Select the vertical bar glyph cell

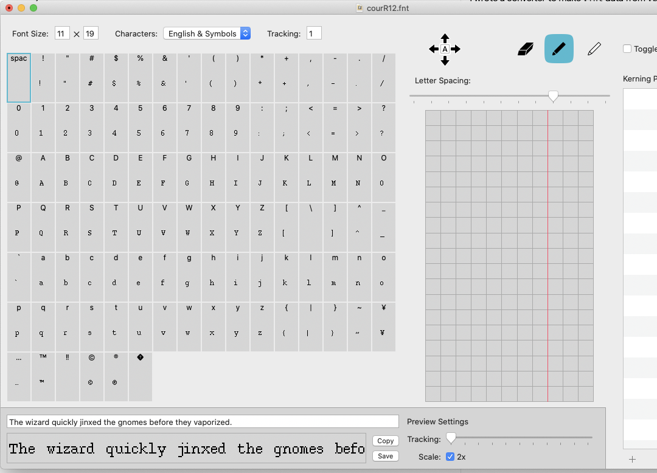coord(310,327)
